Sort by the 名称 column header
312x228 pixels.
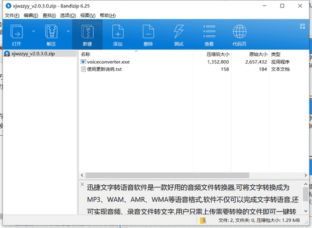click(85, 54)
